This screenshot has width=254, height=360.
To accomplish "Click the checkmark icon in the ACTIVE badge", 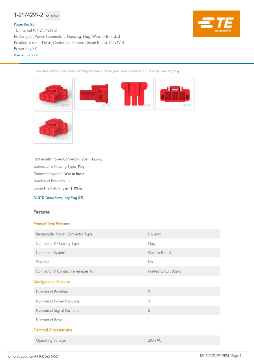I will (48, 16).
